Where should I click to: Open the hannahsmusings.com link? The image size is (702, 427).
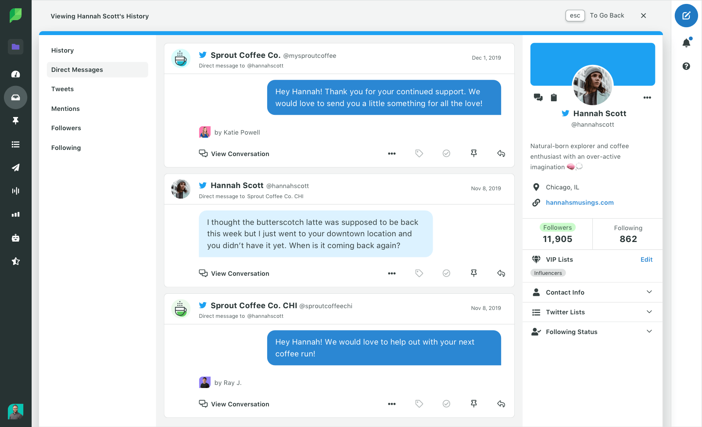580,203
